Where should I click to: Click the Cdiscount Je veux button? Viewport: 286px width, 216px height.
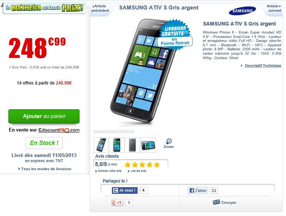coord(125,190)
